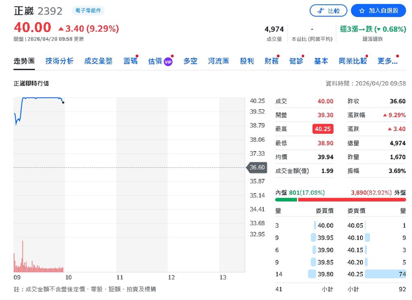Open the 基本 tab
The image size is (412, 300).
coord(321,61)
